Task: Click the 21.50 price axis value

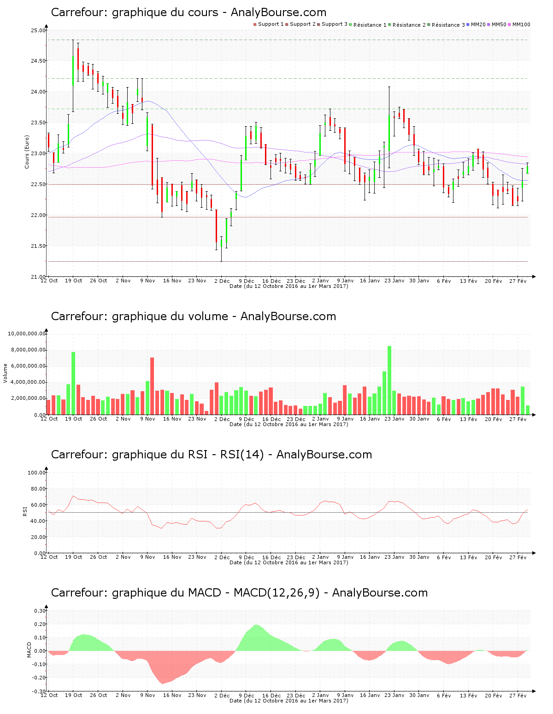Action: pyautogui.click(x=39, y=246)
